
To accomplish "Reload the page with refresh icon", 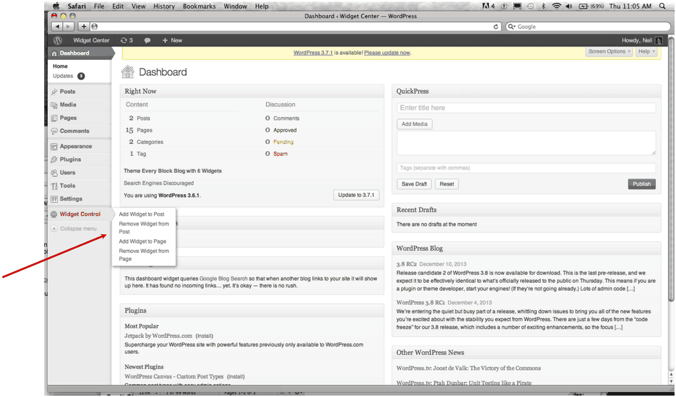I will pyautogui.click(x=496, y=27).
